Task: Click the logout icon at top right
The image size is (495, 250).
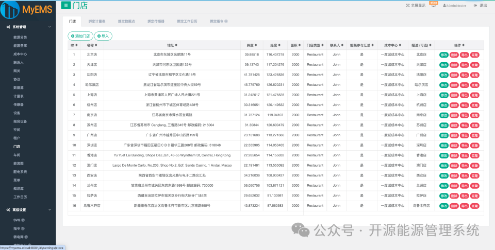Action: coord(475,5)
